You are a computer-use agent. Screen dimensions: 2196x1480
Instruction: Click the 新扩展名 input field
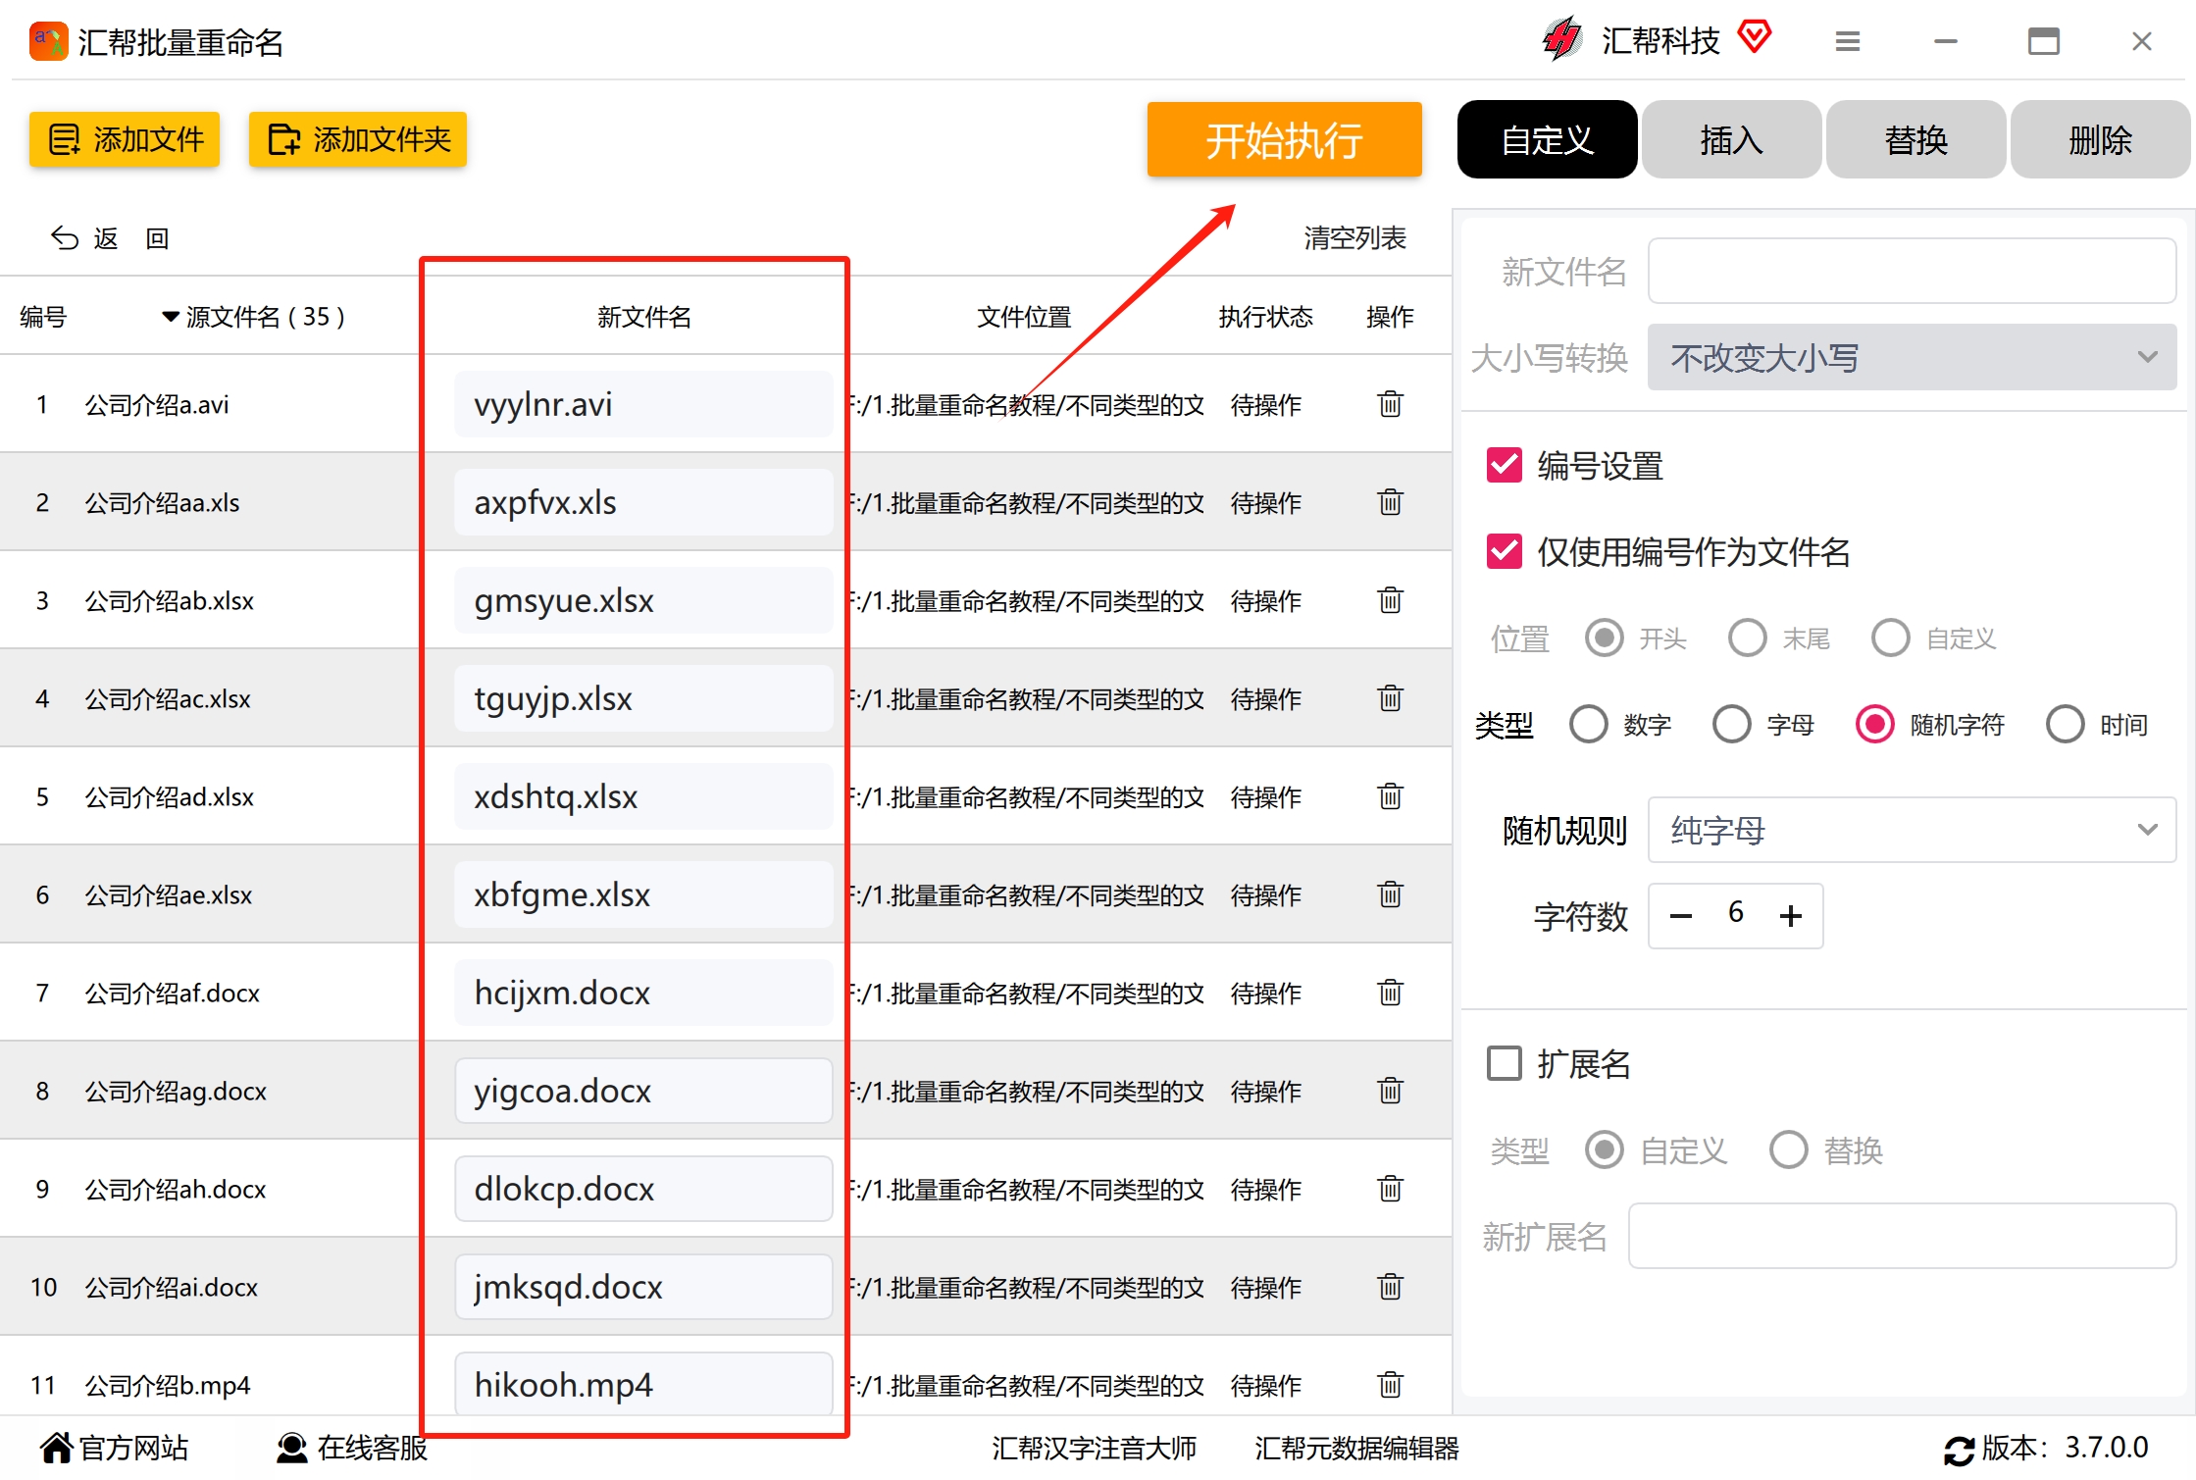(x=1902, y=1236)
